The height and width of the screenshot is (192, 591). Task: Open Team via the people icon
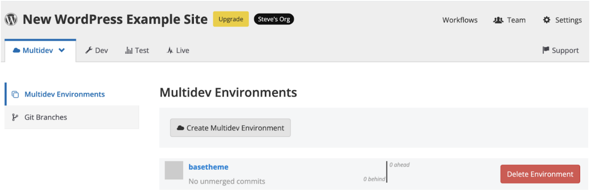click(498, 20)
